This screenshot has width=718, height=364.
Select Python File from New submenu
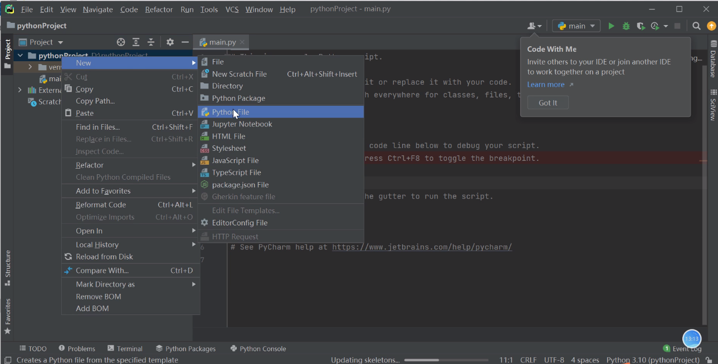click(230, 112)
